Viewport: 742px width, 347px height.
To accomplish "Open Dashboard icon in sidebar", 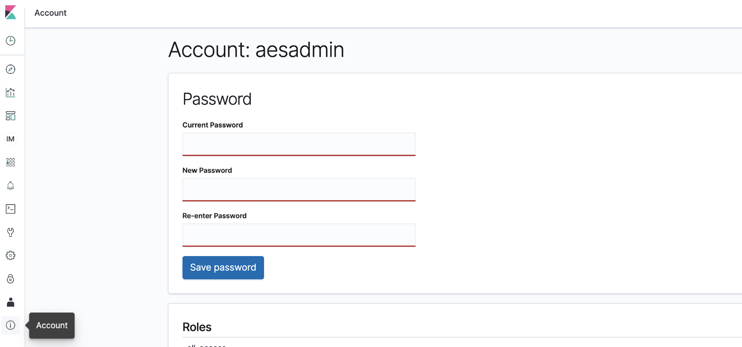I will click(10, 116).
